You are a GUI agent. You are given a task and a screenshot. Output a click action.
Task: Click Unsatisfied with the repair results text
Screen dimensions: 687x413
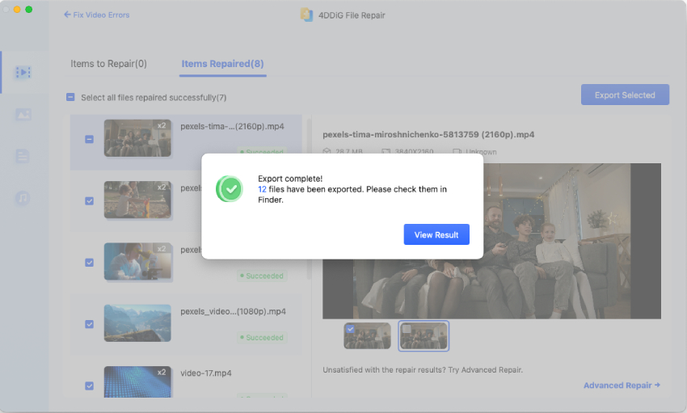point(423,370)
